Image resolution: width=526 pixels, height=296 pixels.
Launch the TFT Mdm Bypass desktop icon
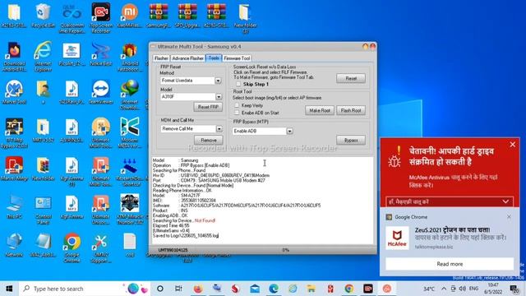click(x=14, y=133)
